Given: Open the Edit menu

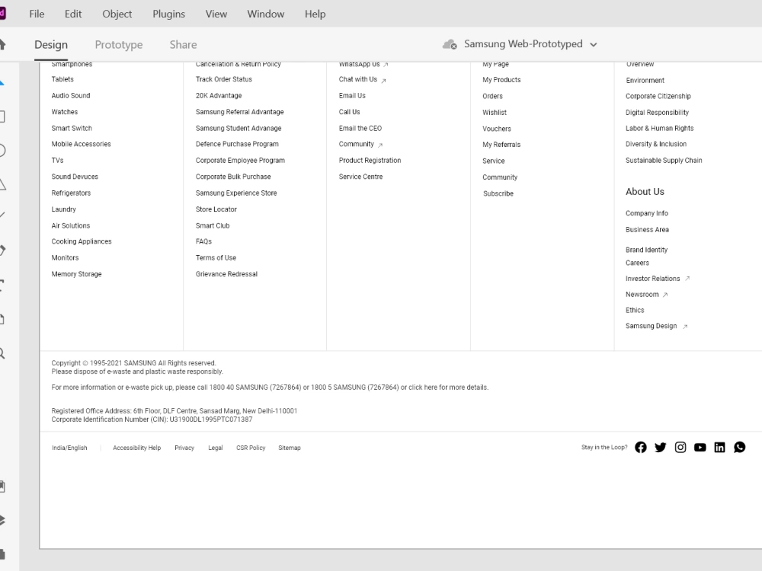Looking at the screenshot, I should (73, 14).
